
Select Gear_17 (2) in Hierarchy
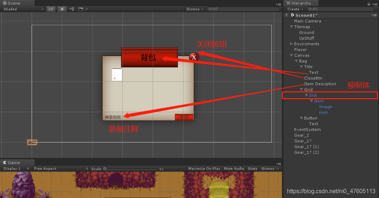pos(307,152)
